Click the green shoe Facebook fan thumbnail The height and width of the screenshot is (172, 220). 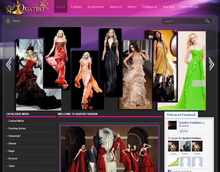pos(174,162)
